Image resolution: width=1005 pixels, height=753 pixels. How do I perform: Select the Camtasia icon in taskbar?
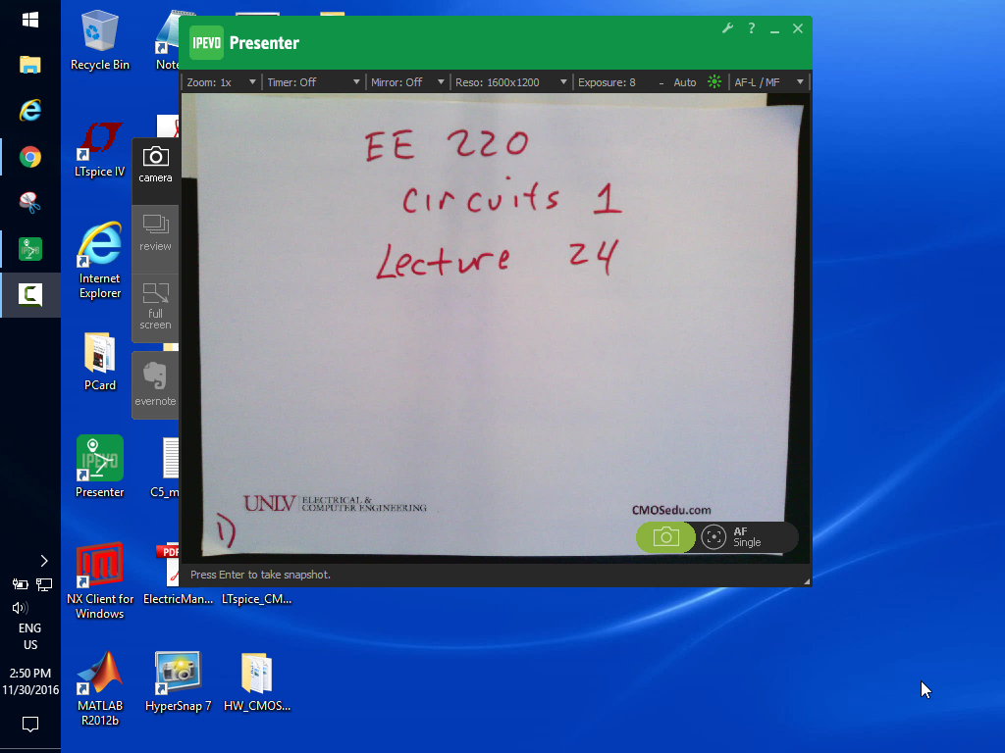tap(30, 294)
